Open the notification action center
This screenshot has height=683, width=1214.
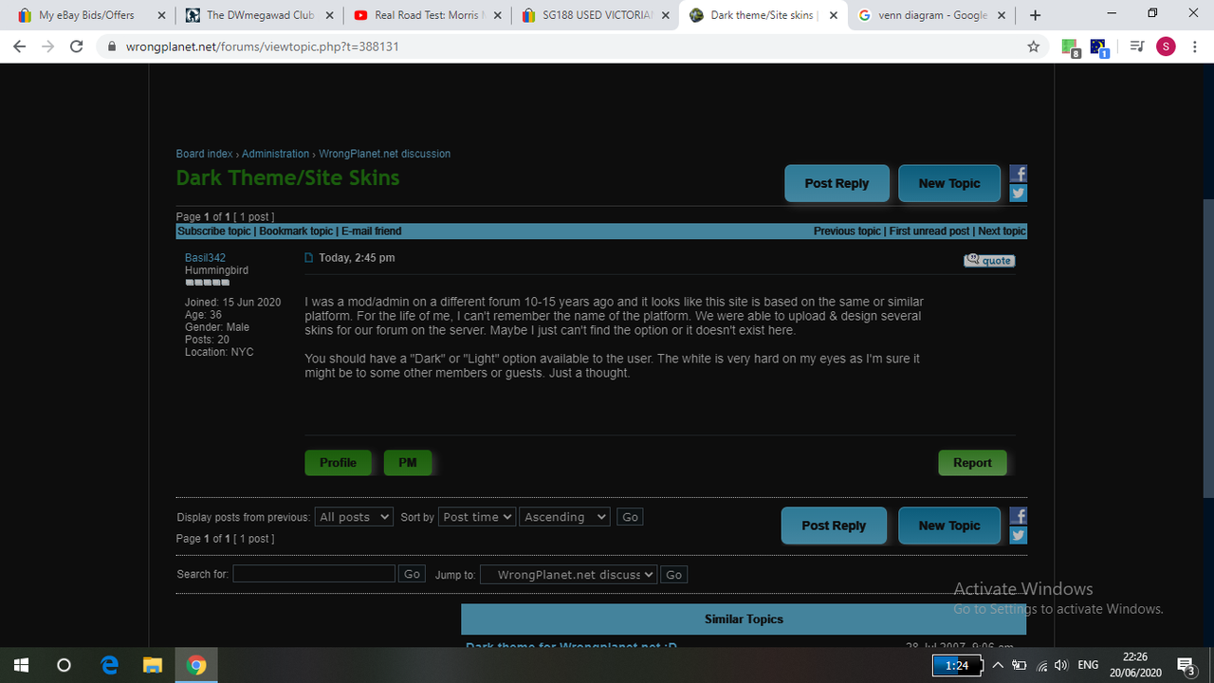pos(1186,665)
